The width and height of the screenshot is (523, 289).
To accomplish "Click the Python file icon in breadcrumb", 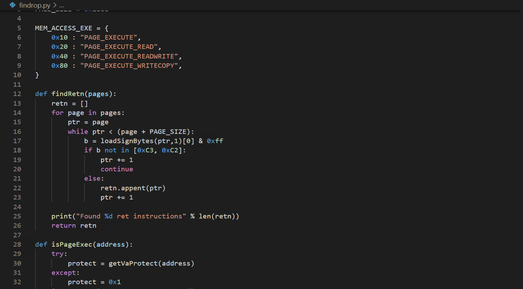I will (x=13, y=5).
